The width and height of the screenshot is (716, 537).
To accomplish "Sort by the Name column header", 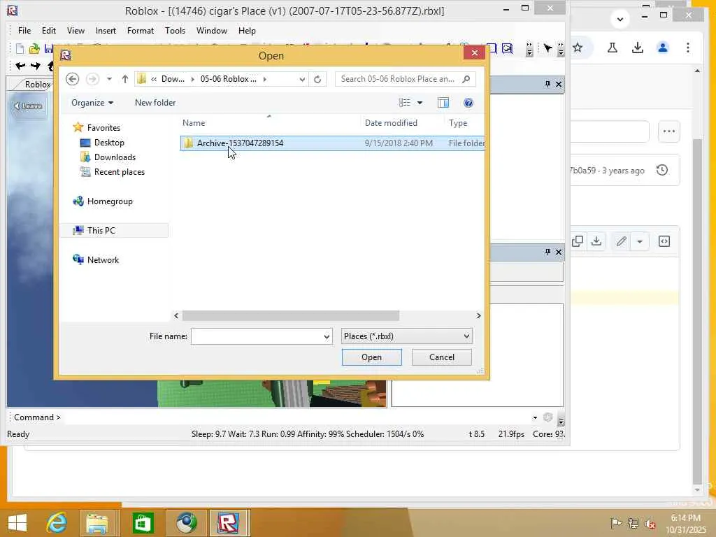I will click(x=194, y=123).
